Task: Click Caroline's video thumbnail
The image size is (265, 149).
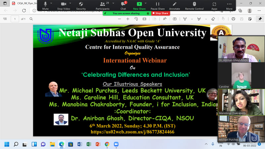Action: tap(241, 76)
